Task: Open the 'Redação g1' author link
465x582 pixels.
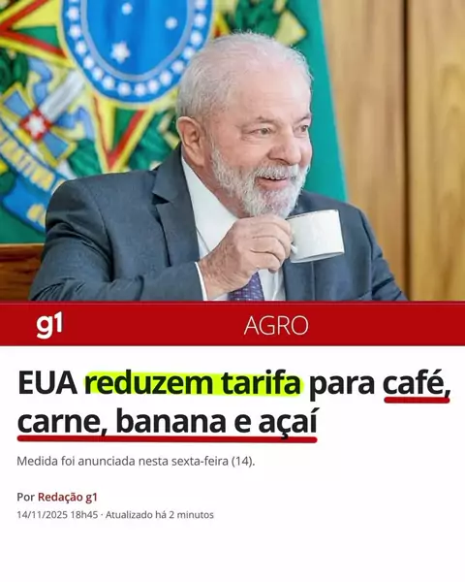Action: click(68, 497)
